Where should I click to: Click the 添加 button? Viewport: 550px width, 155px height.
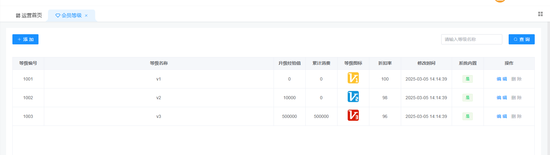point(25,39)
